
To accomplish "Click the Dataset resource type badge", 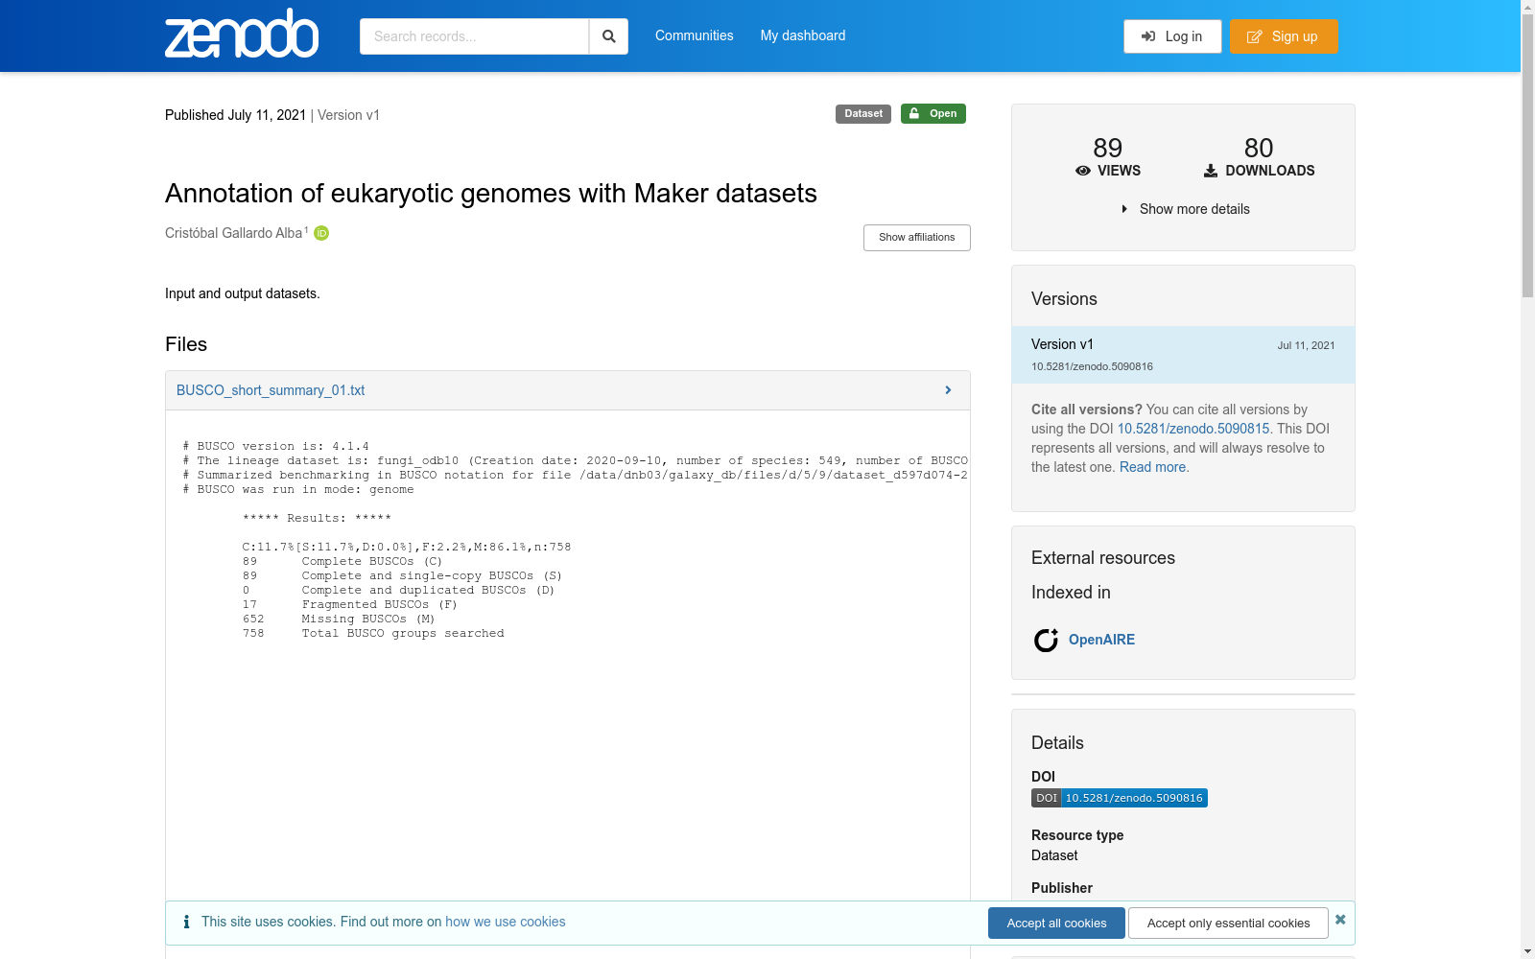I will tap(862, 113).
